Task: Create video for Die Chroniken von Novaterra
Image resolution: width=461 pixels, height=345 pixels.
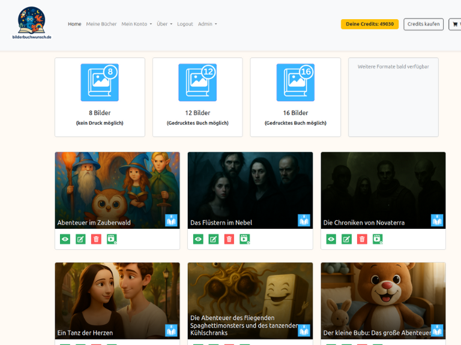Action: tap(378, 239)
